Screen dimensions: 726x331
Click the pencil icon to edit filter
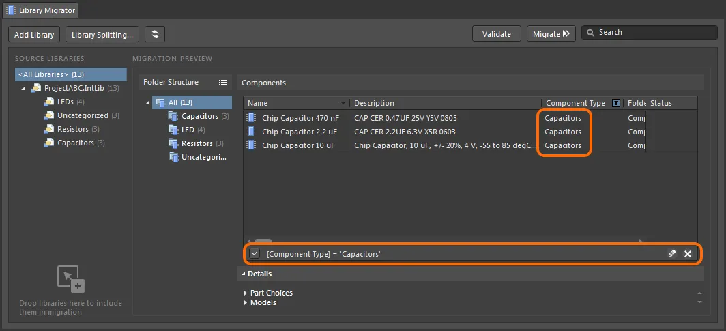pos(672,254)
